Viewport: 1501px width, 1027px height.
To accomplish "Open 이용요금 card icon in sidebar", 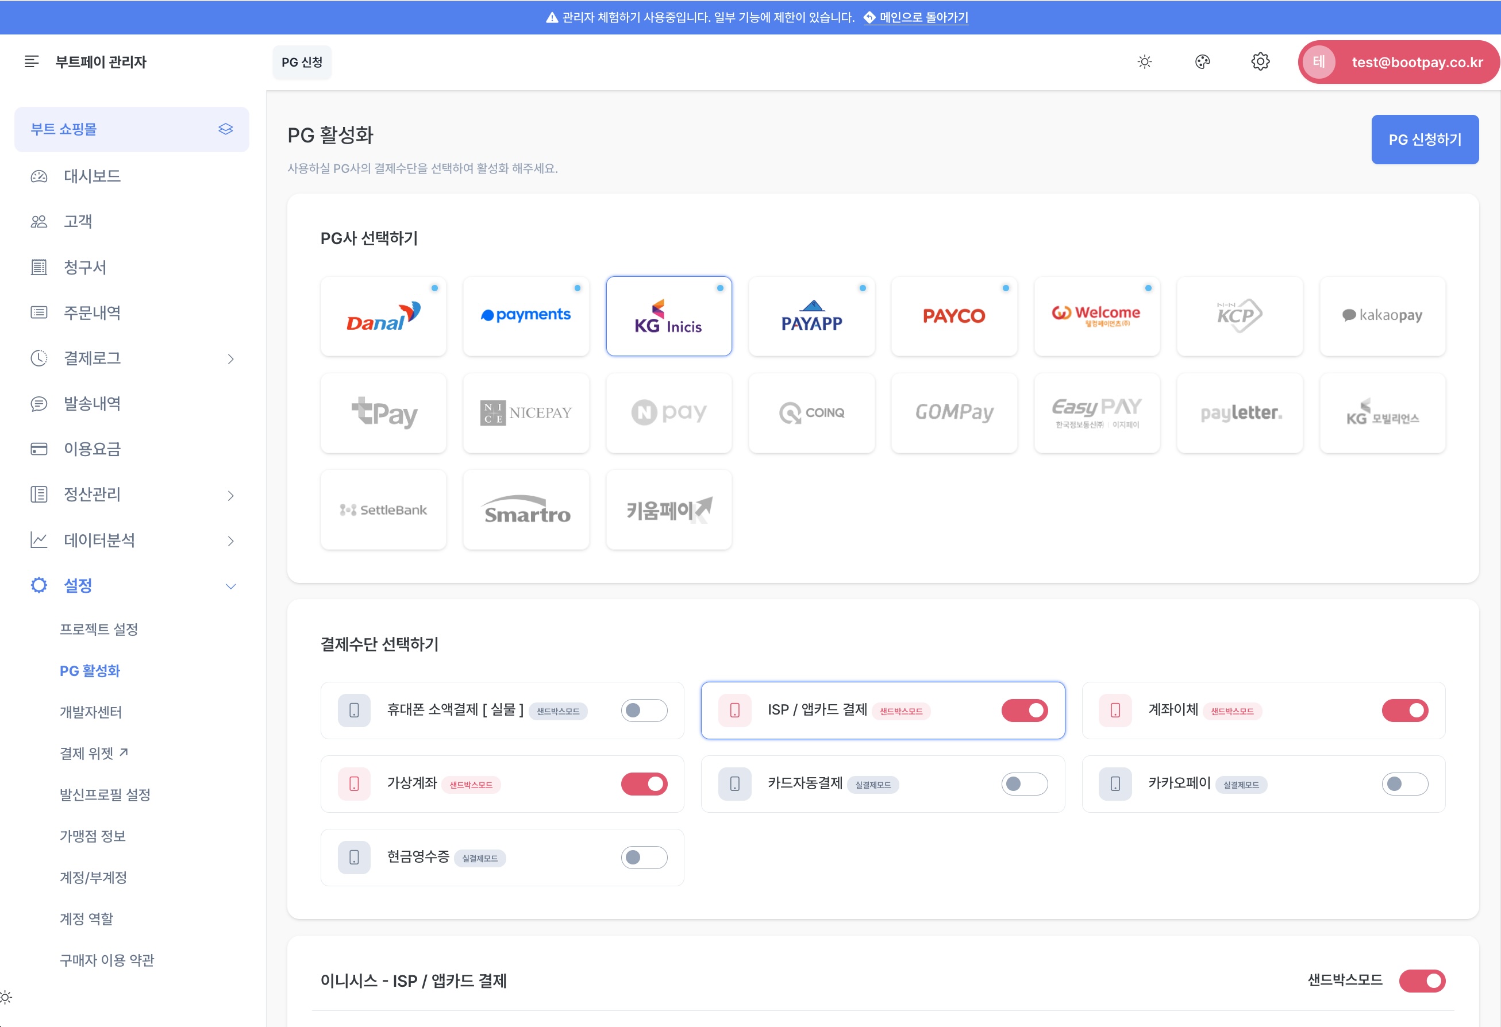I will (38, 449).
